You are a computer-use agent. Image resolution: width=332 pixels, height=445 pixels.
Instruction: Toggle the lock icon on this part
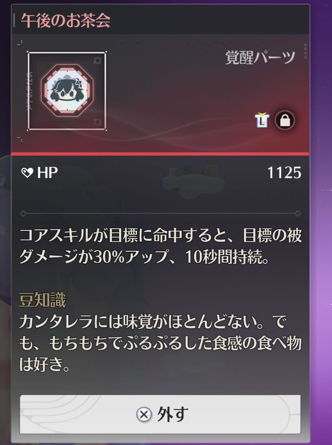tap(285, 120)
